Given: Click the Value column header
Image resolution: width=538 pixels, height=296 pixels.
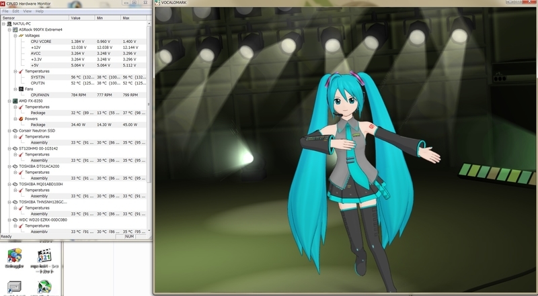Looking at the screenshot, I should (x=81, y=18).
